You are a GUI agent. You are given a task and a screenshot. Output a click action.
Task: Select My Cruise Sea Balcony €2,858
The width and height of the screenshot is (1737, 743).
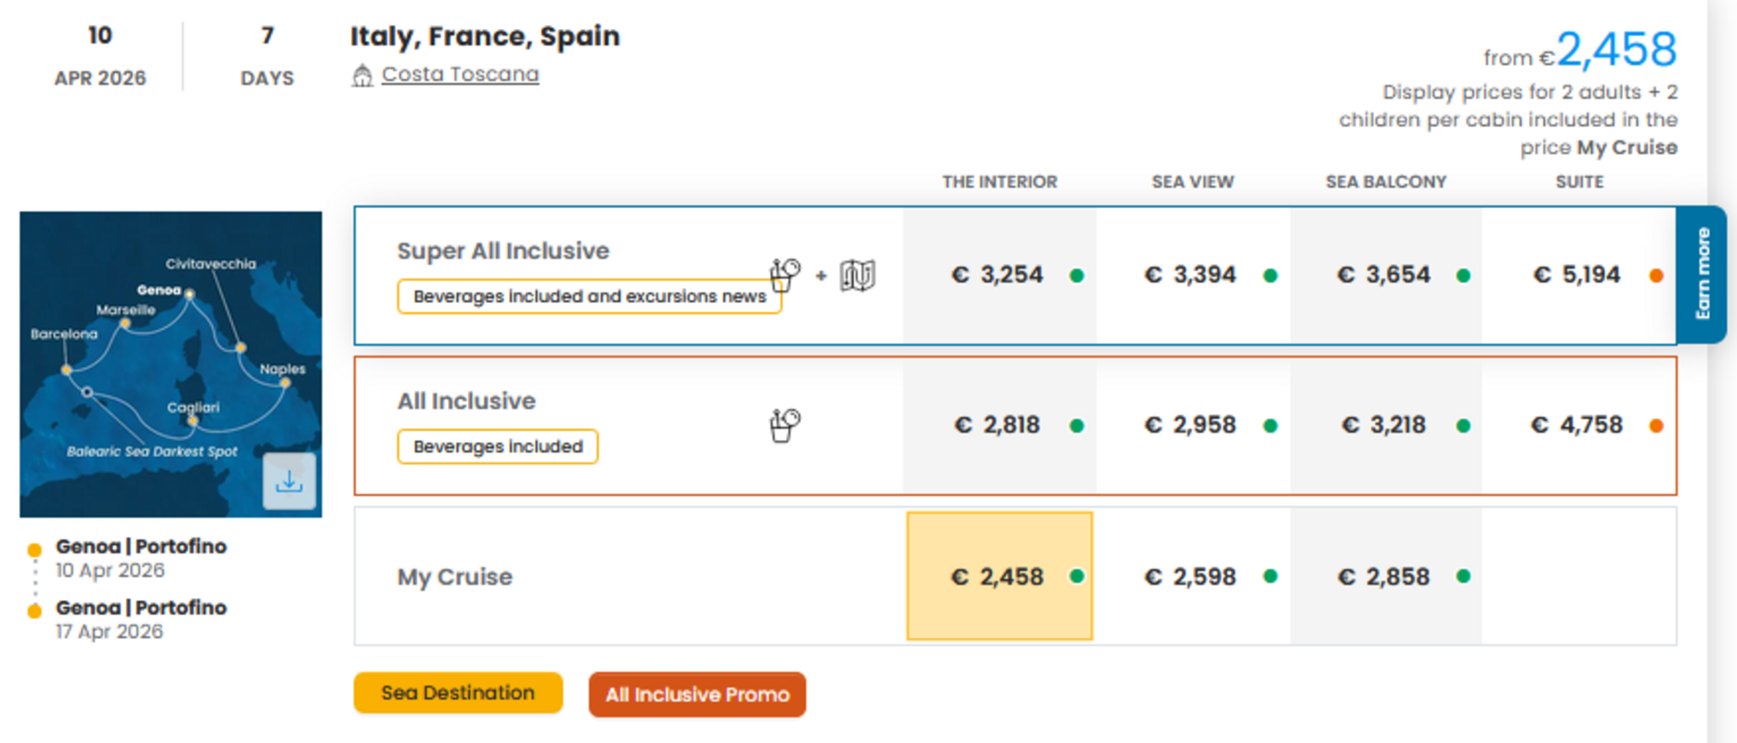pyautogui.click(x=1385, y=577)
